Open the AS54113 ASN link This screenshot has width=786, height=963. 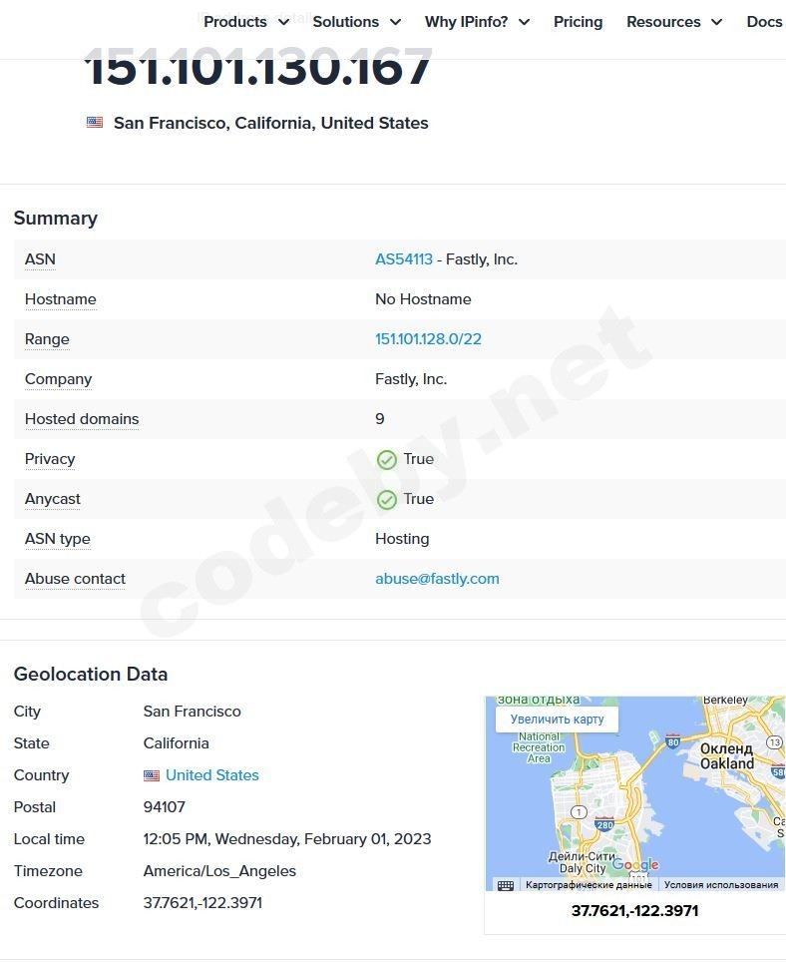(x=404, y=259)
